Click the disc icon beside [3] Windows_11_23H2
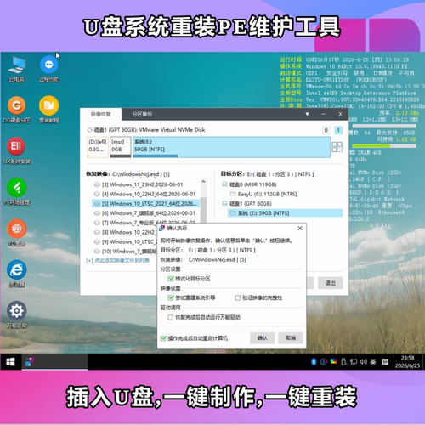This screenshot has width=425, height=425. point(97,184)
